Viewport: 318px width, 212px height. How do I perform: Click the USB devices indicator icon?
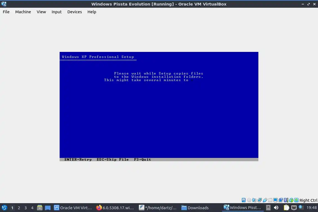(x=265, y=200)
